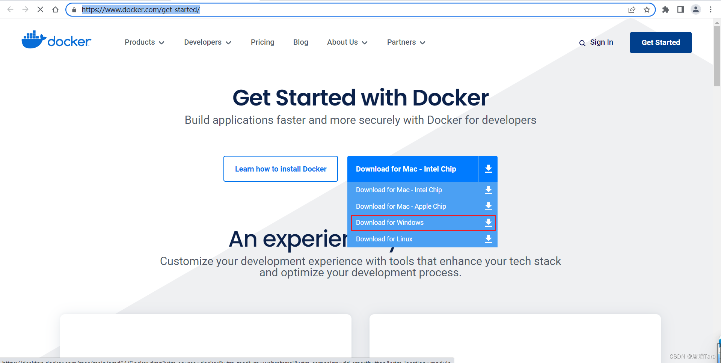Expand the Partners menu
This screenshot has width=721, height=363.
pos(406,42)
